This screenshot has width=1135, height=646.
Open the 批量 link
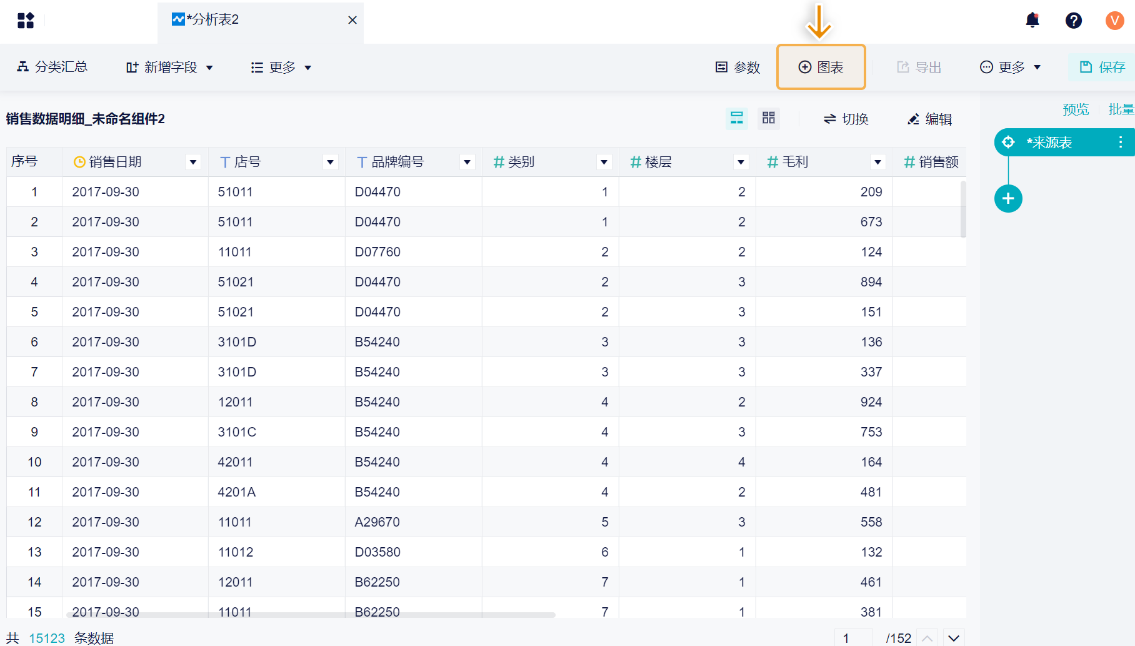tap(1121, 109)
